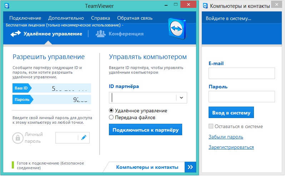Click the E-mail input field

[242, 73]
